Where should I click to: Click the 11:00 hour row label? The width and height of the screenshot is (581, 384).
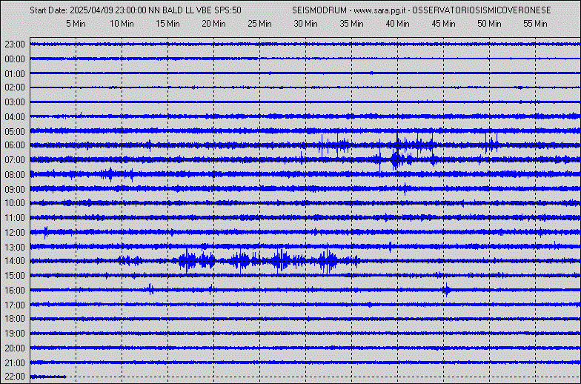(x=15, y=218)
